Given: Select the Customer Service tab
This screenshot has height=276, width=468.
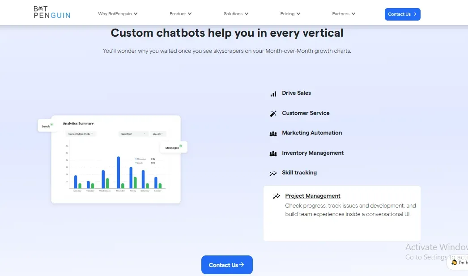Looking at the screenshot, I should click(x=306, y=113).
